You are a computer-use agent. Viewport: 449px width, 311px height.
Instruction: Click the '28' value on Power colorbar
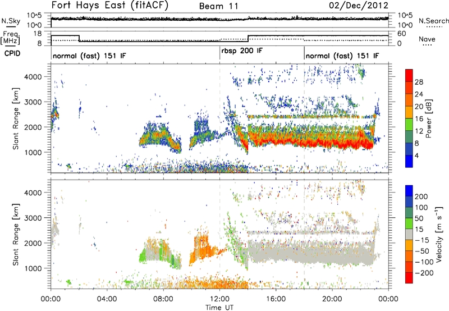pos(419,82)
